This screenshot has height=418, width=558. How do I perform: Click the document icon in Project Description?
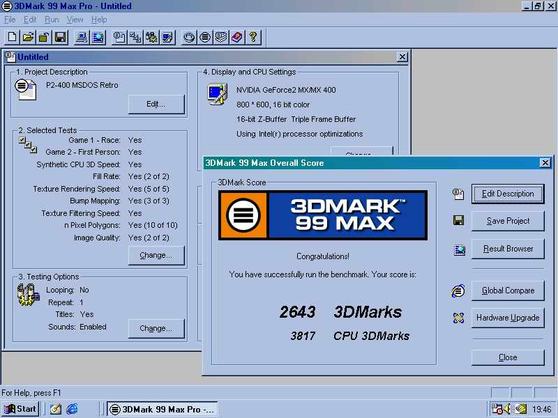(25, 89)
